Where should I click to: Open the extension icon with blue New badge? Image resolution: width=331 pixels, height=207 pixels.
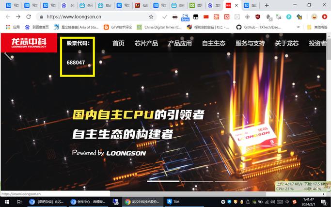pyautogui.click(x=185, y=17)
